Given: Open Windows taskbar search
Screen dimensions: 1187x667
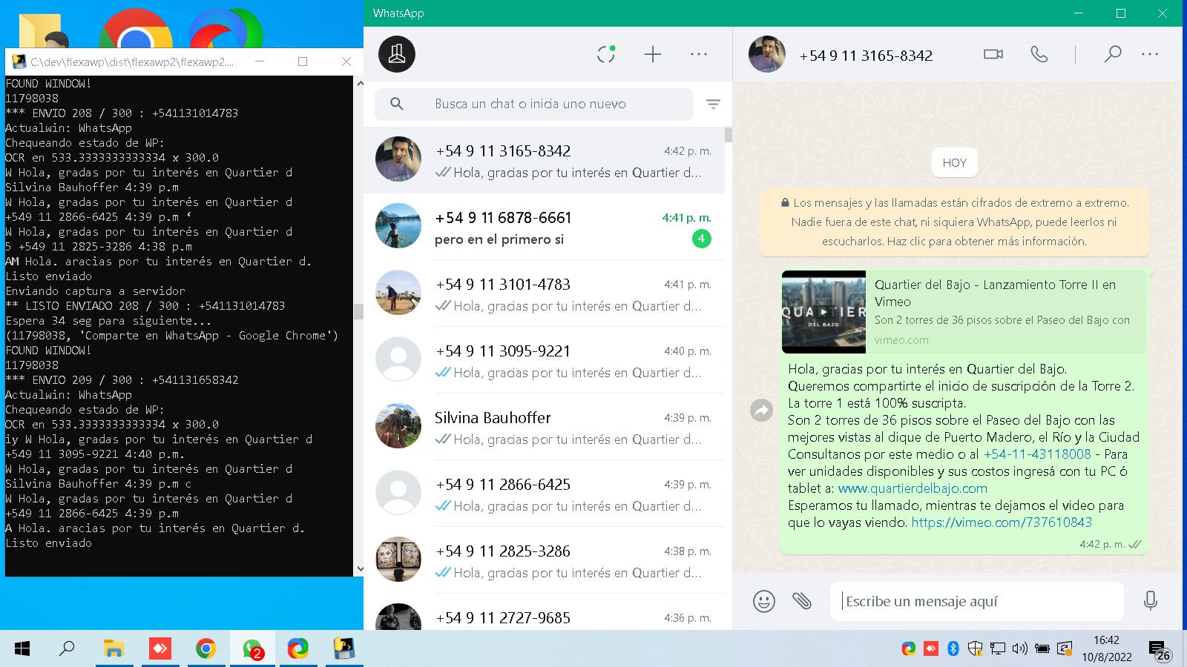Looking at the screenshot, I should pos(67,649).
